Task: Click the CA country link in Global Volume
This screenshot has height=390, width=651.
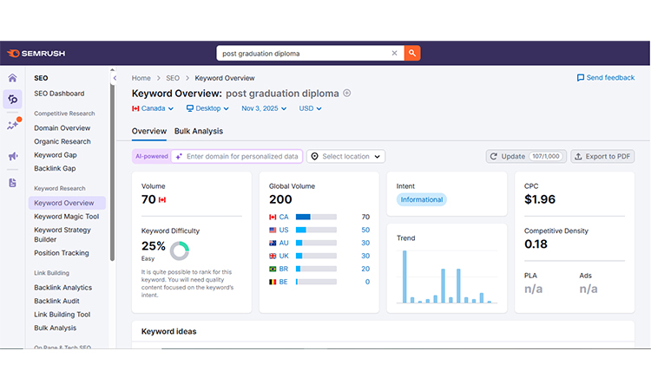Action: (x=284, y=217)
